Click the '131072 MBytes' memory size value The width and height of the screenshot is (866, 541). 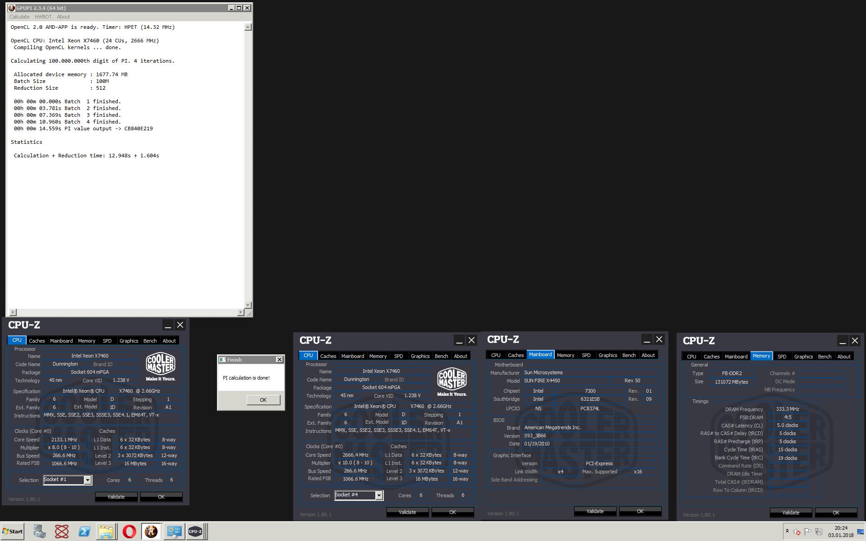tap(731, 382)
